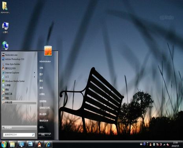Open the QQ penguin taskbar icon
Screen dimensions: 183x148
click(x=39, y=144)
